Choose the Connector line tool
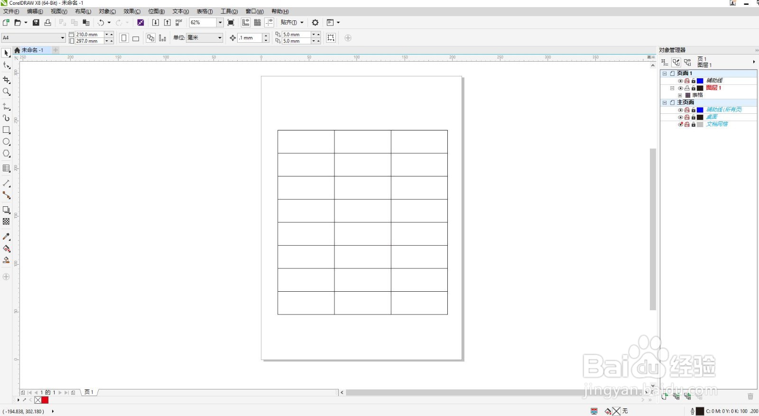 [6, 195]
